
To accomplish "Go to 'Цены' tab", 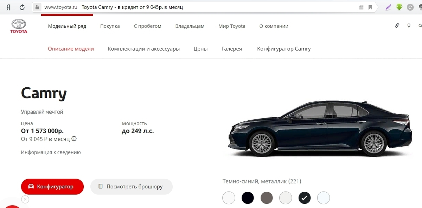I will [200, 49].
